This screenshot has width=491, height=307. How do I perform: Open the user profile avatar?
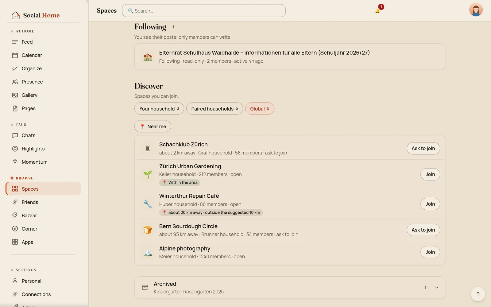click(476, 10)
